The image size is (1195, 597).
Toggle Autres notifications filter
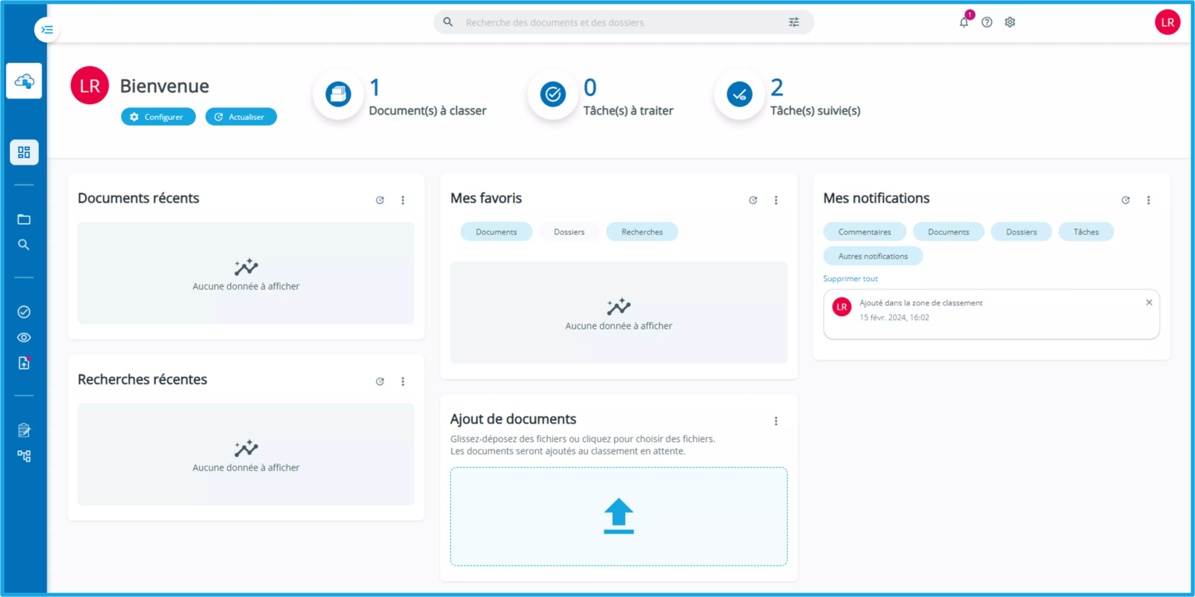click(873, 256)
